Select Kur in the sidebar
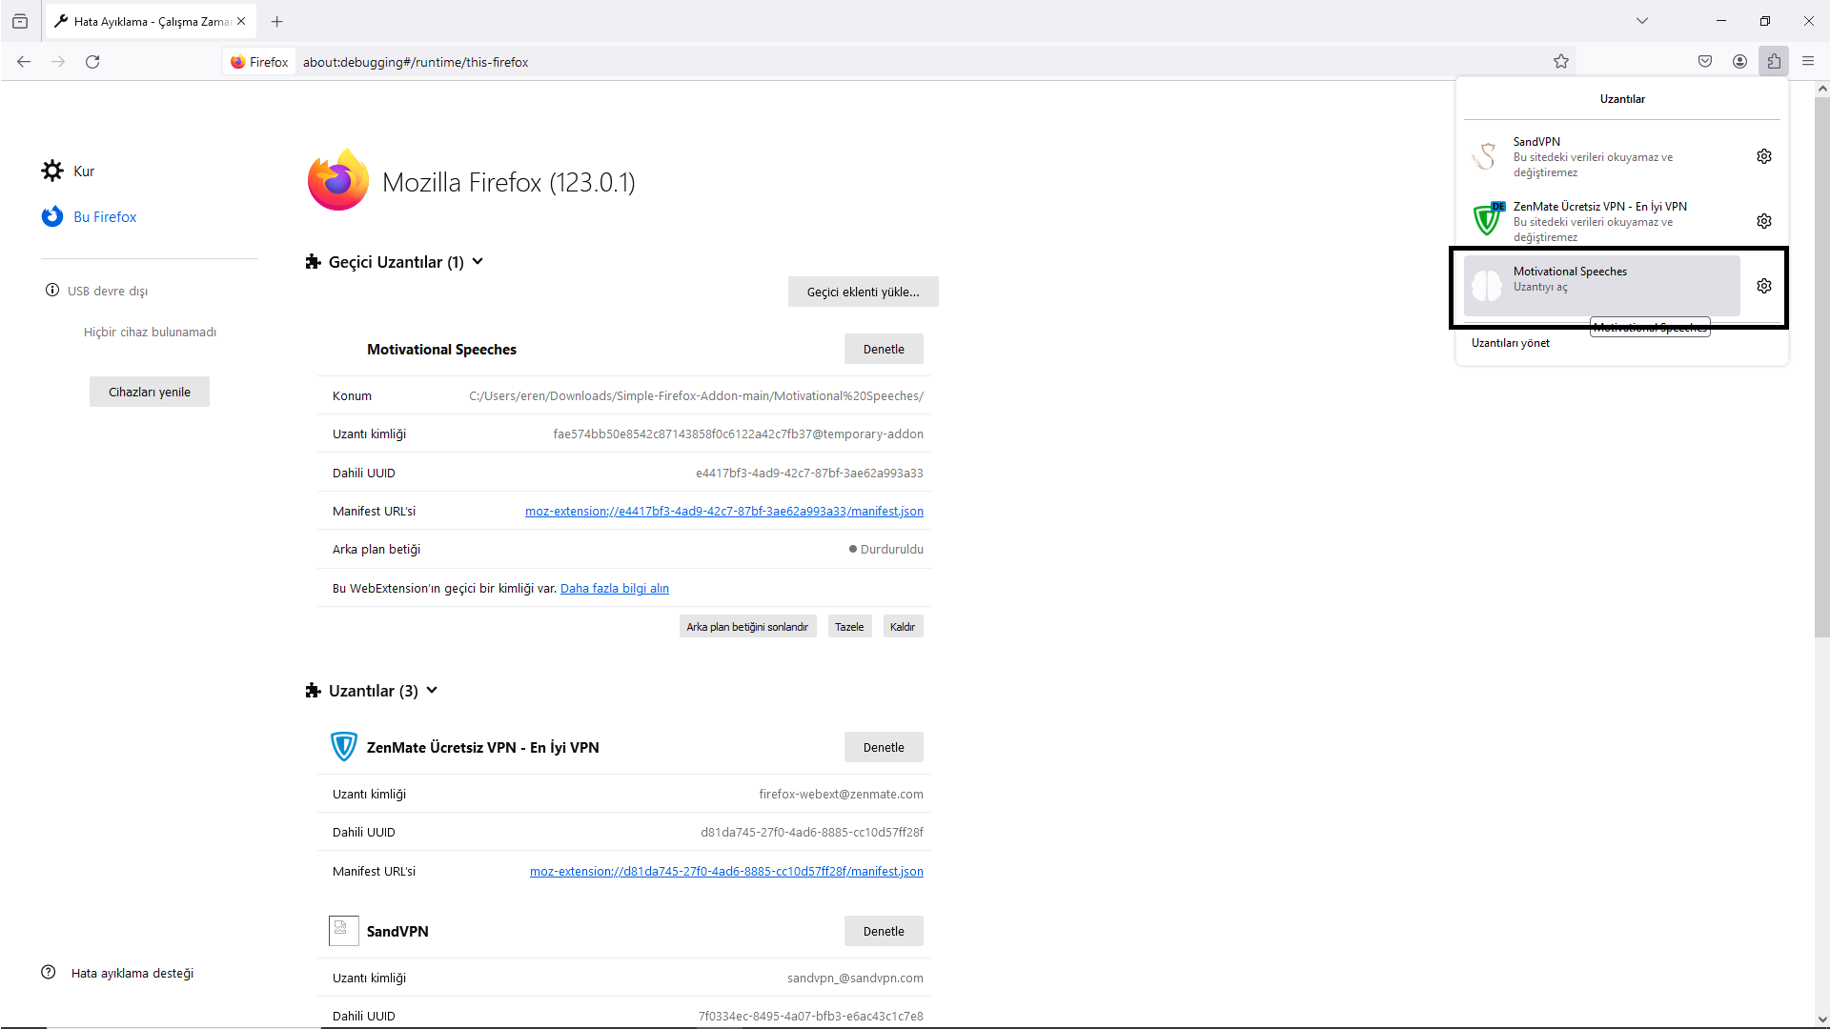Viewport: 1830px width, 1029px height. 84,171
